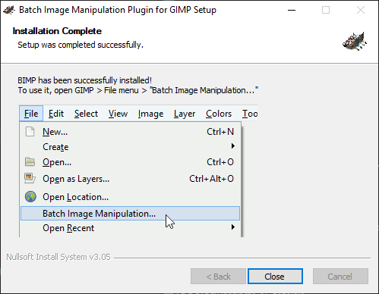
Task: Close the setup window via X
Action: pos(361,10)
